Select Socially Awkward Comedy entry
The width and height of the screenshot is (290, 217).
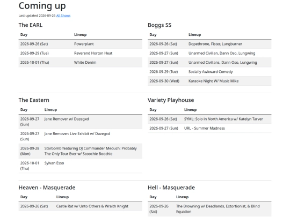pyautogui.click(x=211, y=72)
